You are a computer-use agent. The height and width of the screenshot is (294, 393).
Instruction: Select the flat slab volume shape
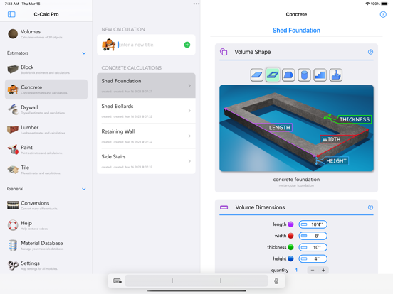click(x=256, y=75)
